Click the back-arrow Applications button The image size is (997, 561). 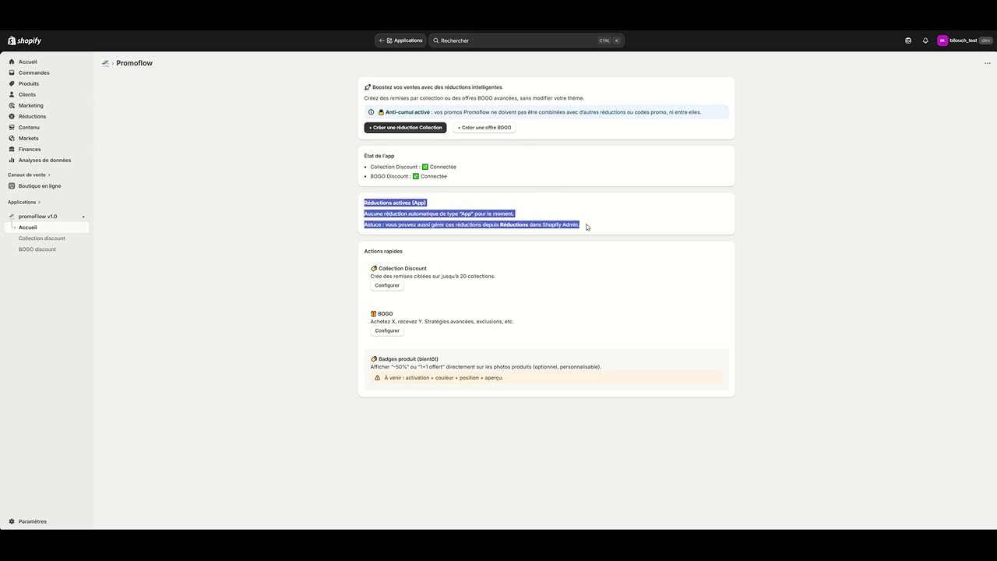point(401,41)
